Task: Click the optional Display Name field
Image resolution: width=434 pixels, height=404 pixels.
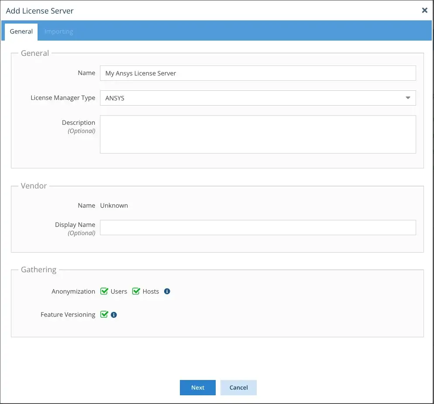Action: [258, 227]
